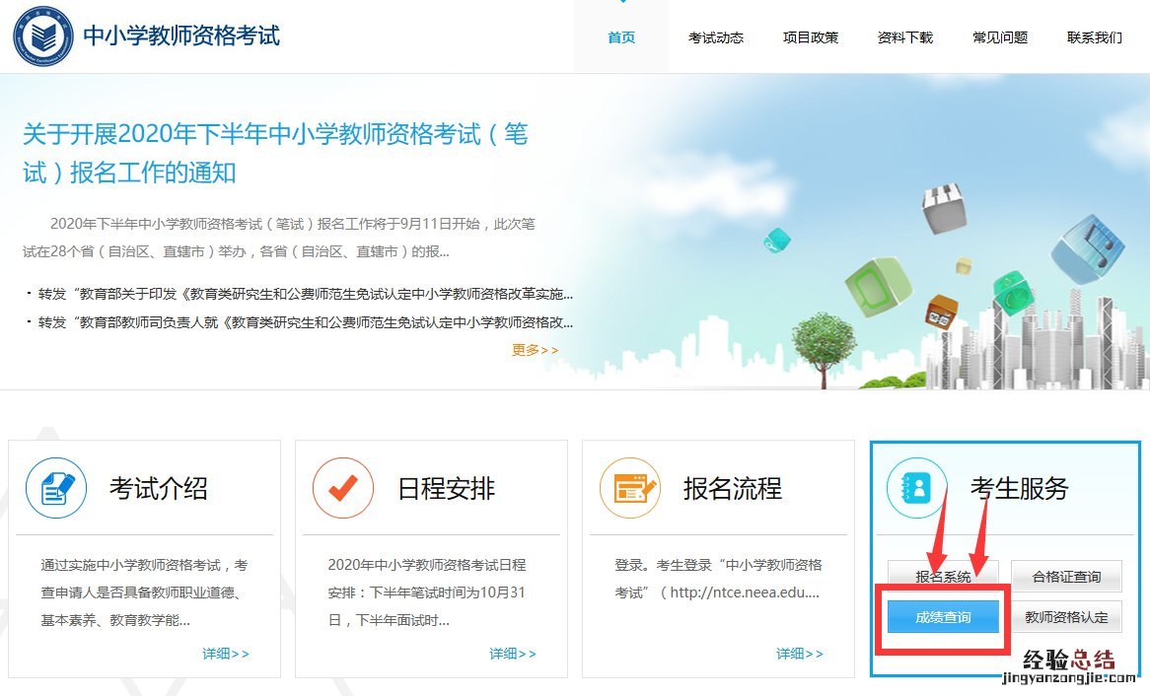Click the 考生服务 contact book icon
This screenshot has width=1150, height=696.
click(x=917, y=488)
